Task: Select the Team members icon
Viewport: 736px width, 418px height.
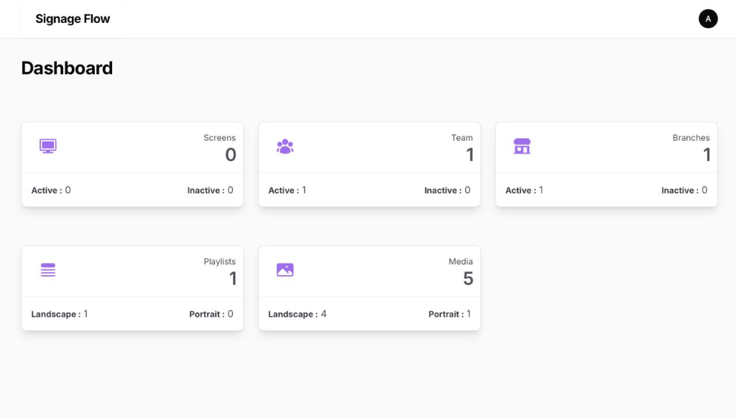Action: [x=285, y=145]
